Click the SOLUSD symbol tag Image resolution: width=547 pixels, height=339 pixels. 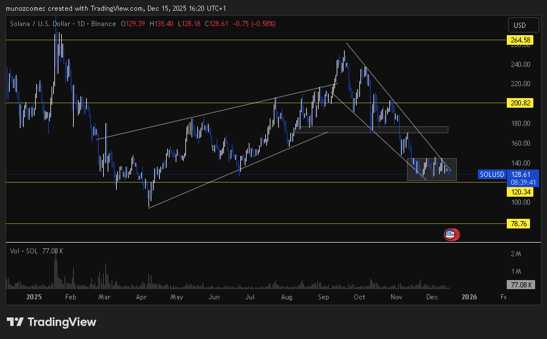(492, 175)
